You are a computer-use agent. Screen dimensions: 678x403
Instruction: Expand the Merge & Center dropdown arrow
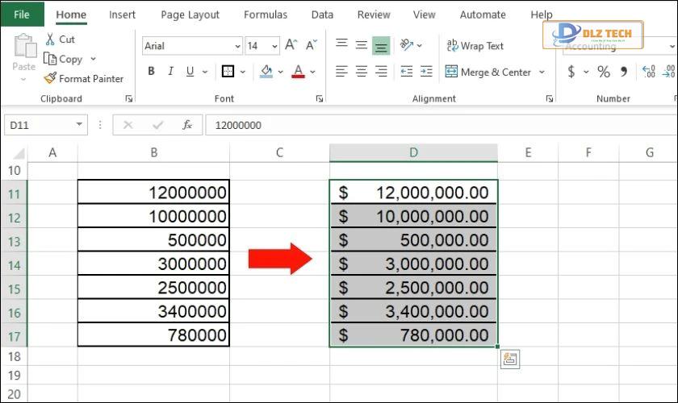[542, 72]
